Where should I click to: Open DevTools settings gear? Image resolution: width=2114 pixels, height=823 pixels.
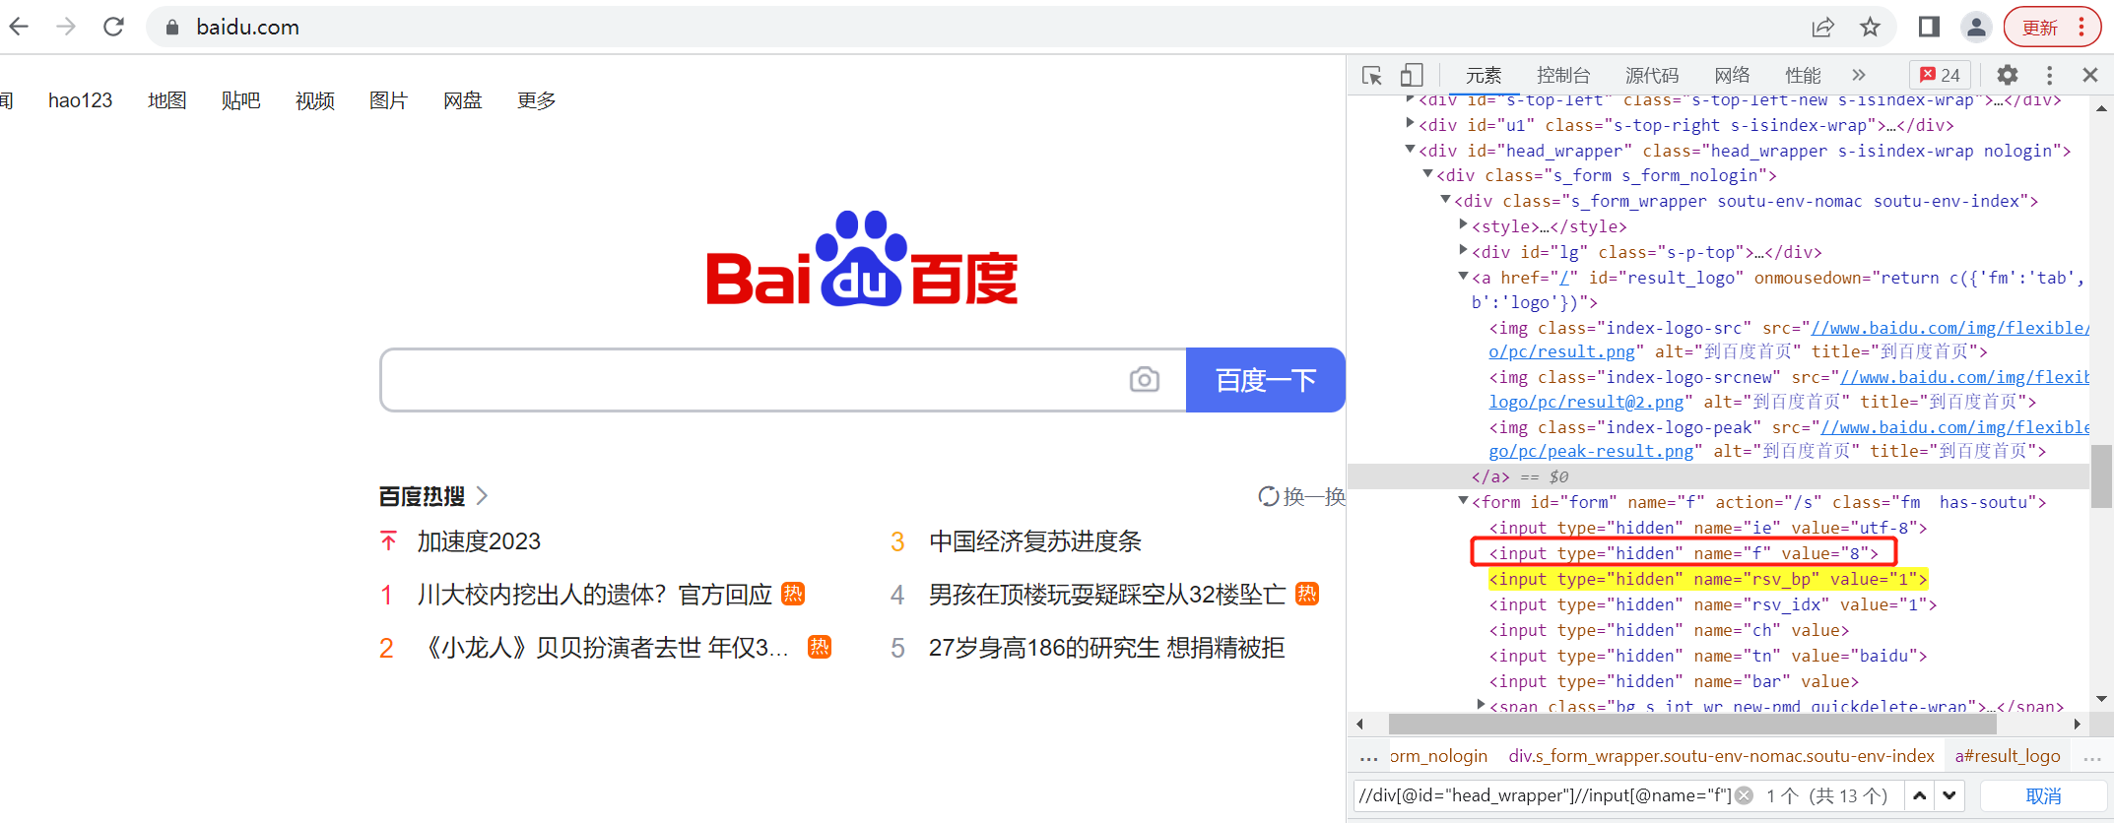pyautogui.click(x=2007, y=75)
